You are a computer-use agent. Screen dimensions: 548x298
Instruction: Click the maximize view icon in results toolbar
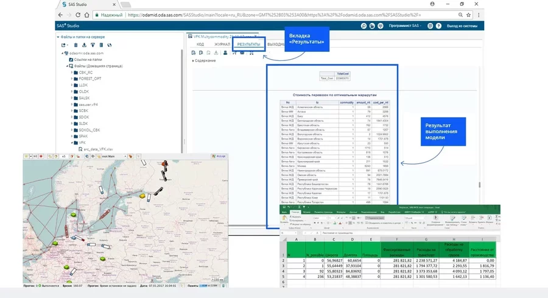point(251,53)
